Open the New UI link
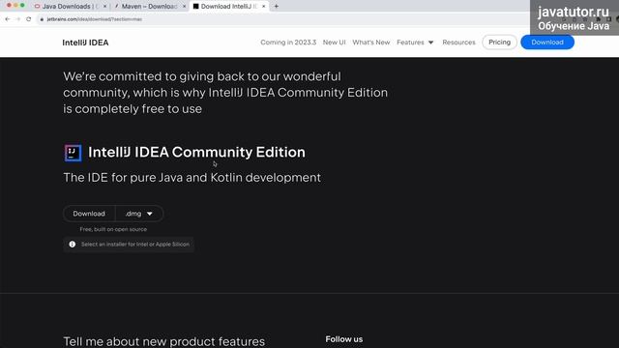Image resolution: width=619 pixels, height=348 pixels. pos(334,43)
